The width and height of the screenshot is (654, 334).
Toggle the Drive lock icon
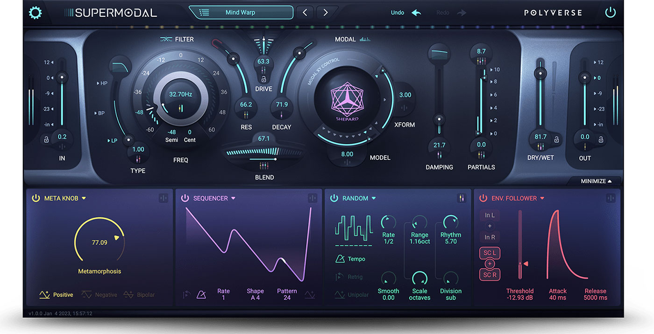(263, 80)
